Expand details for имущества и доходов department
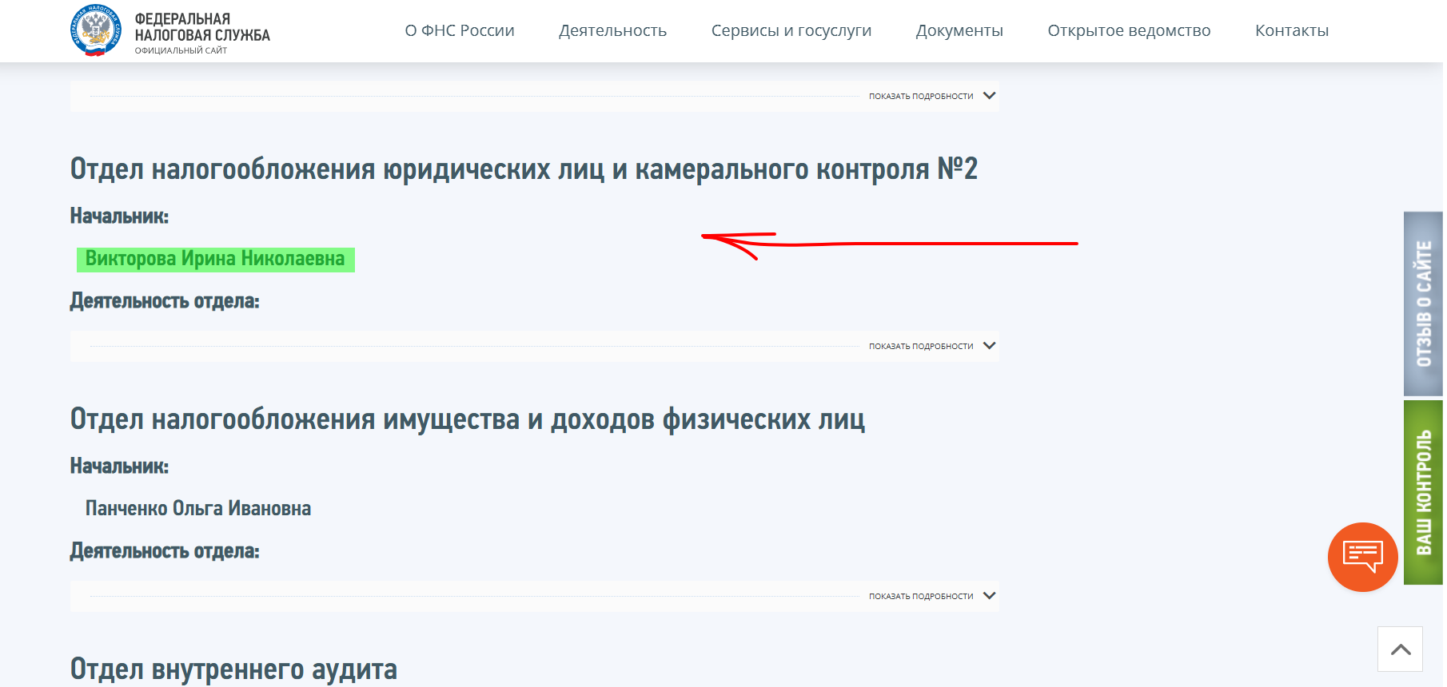This screenshot has width=1447, height=687. [x=989, y=596]
